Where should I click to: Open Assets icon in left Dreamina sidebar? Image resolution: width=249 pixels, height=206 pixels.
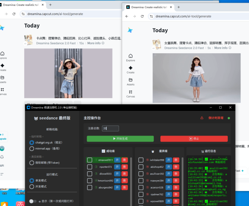click(2, 78)
